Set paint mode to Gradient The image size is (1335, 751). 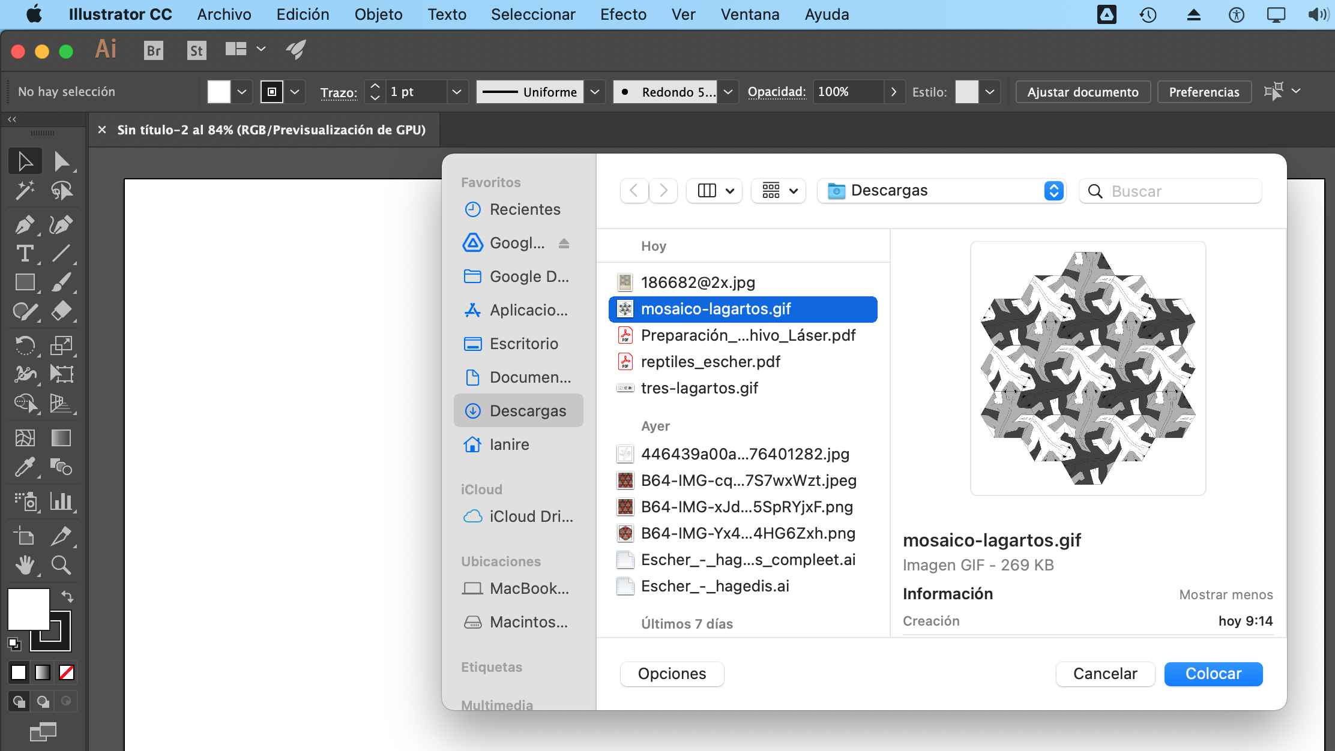43,672
